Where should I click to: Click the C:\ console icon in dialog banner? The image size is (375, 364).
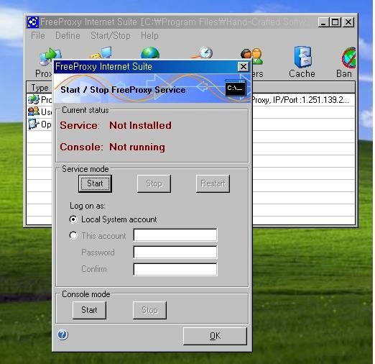coord(236,88)
